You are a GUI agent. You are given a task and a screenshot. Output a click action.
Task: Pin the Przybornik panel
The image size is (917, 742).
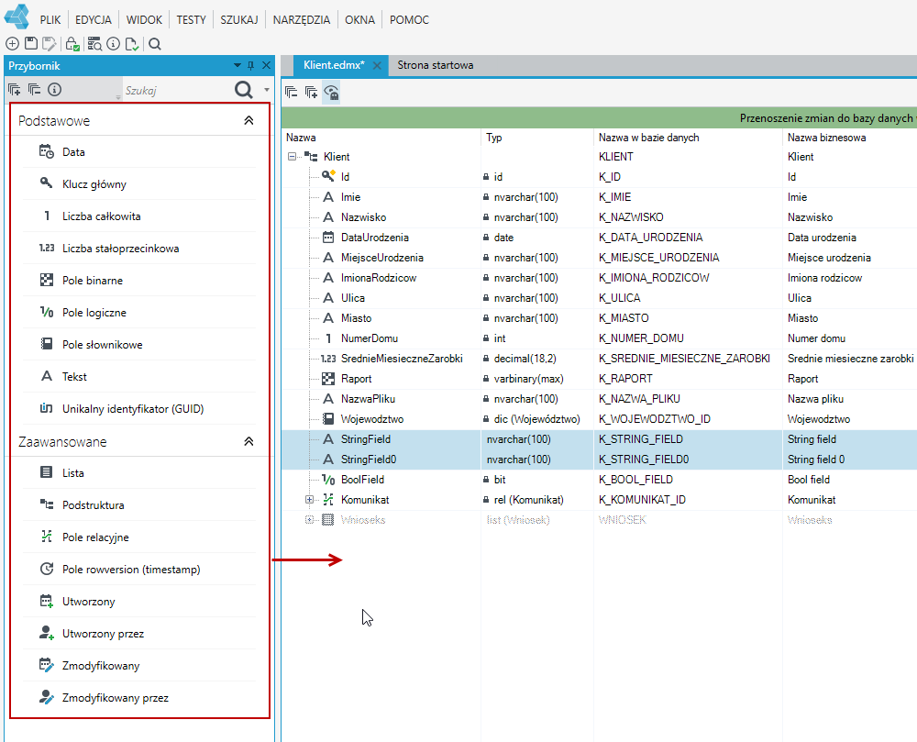251,65
